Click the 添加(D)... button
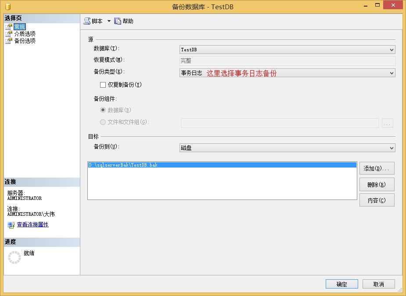This screenshot has height=296, width=406. pos(377,168)
